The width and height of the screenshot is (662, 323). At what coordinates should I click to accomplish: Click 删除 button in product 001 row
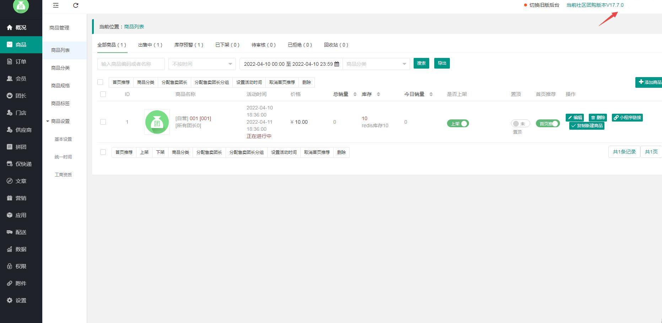coord(598,118)
